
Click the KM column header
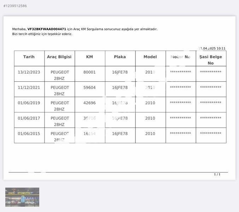pos(89,57)
